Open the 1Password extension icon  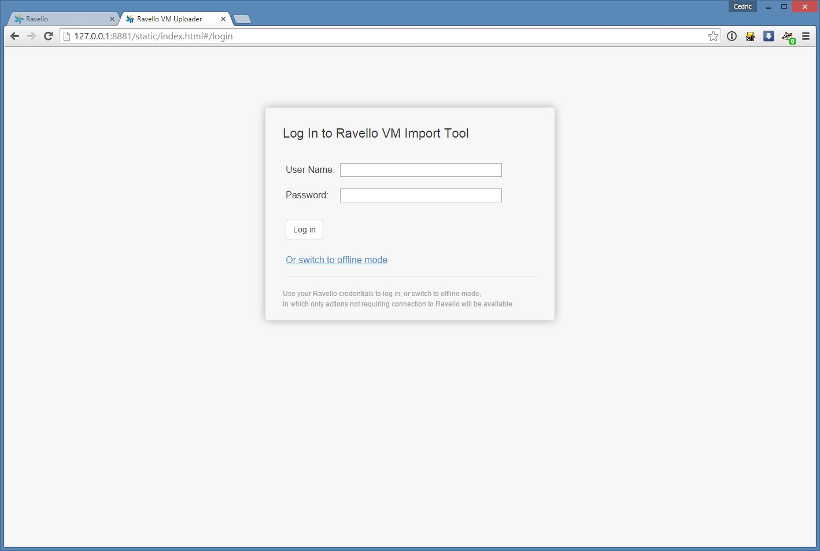pyautogui.click(x=732, y=36)
